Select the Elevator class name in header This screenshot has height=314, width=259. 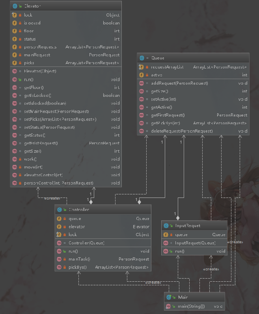click(x=32, y=6)
